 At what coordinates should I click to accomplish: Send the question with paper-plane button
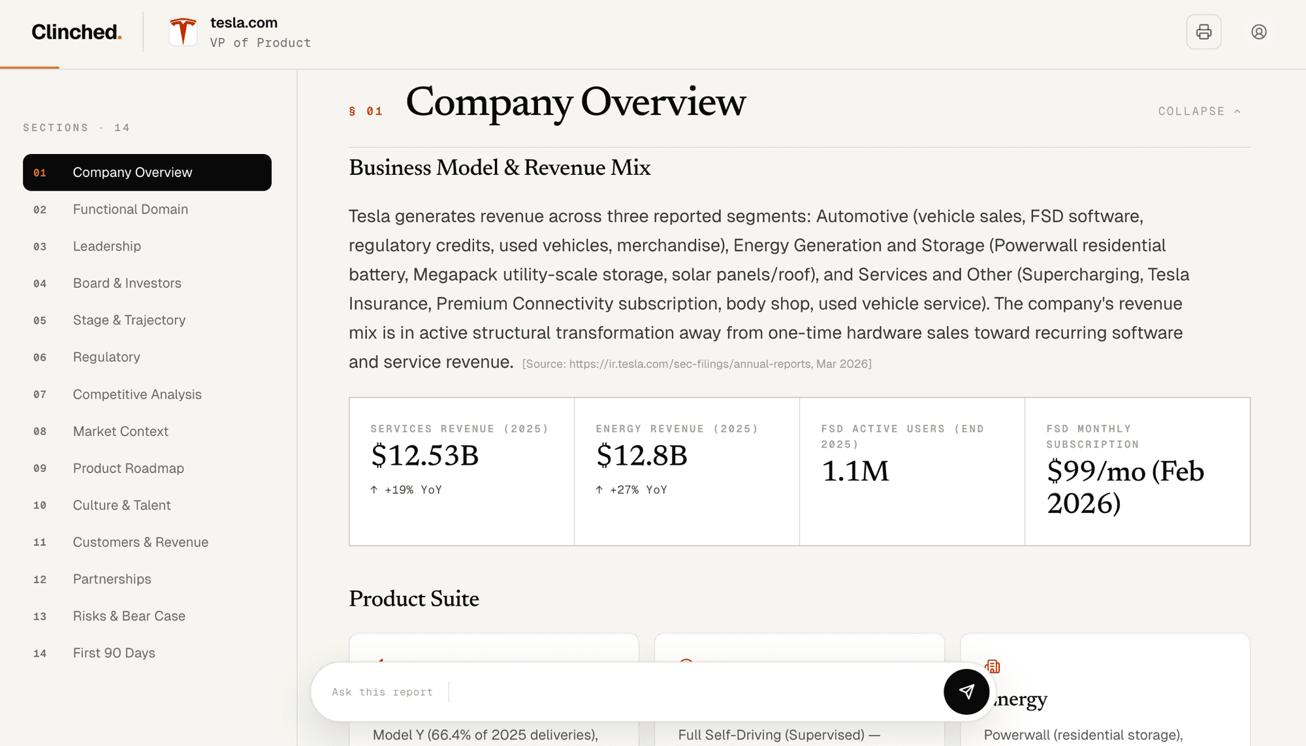(x=966, y=692)
